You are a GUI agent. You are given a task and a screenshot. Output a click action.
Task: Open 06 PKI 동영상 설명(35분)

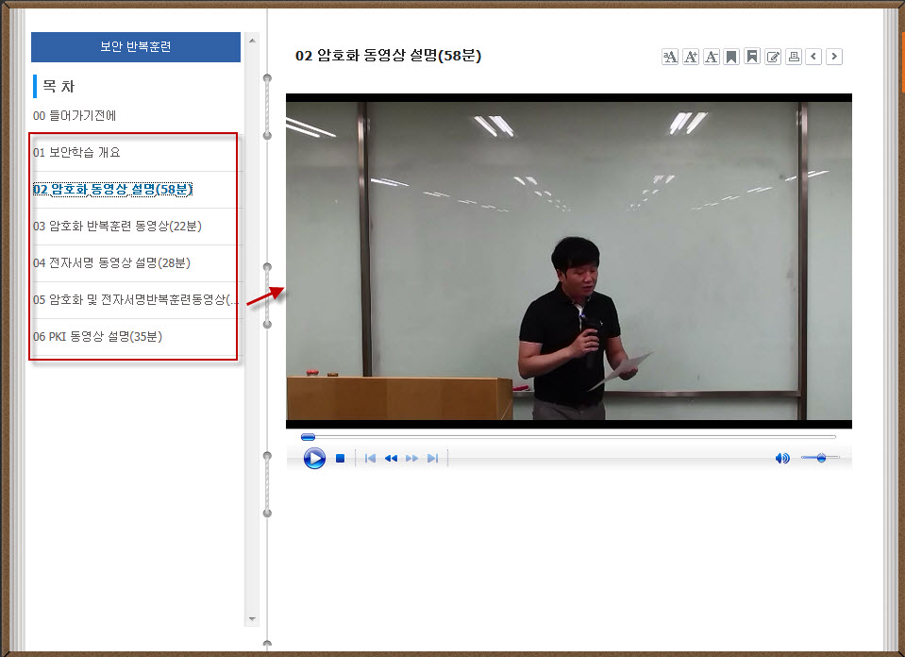pos(97,337)
